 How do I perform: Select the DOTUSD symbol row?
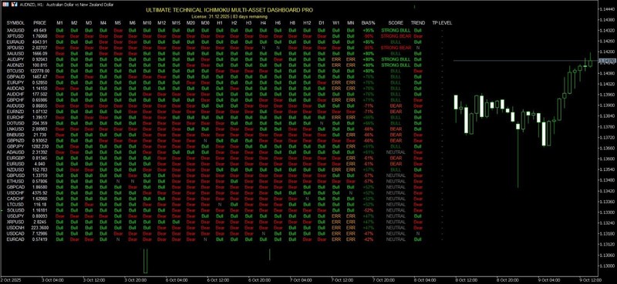coord(15,123)
